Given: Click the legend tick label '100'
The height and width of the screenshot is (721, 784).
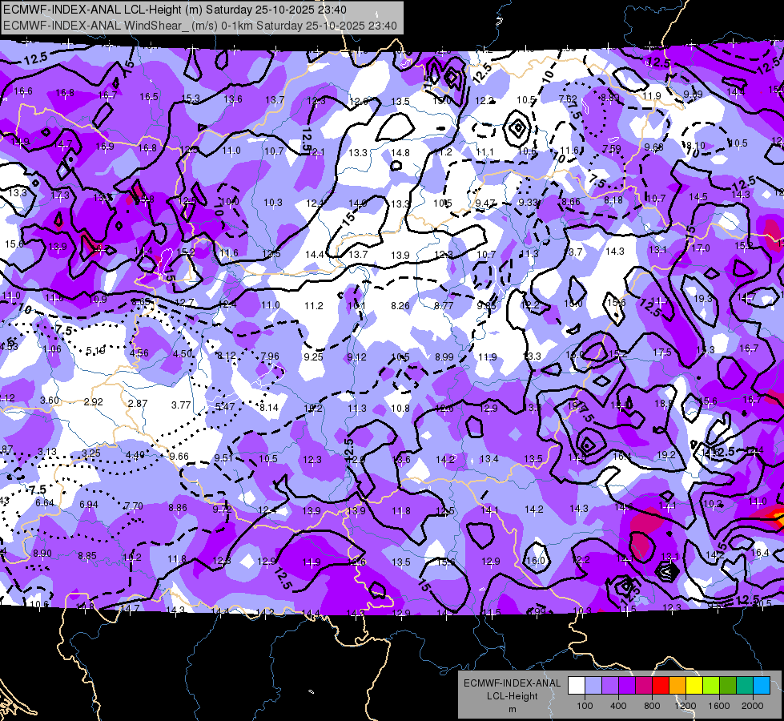Looking at the screenshot, I should coord(585,706).
